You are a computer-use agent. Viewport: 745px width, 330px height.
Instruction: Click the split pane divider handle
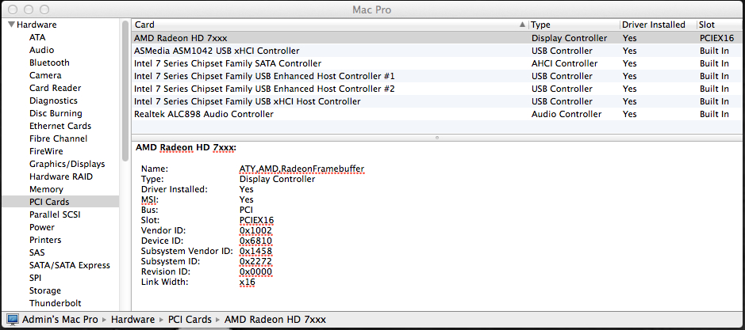point(437,138)
